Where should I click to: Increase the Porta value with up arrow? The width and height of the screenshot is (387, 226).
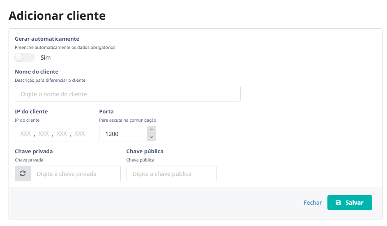click(x=151, y=130)
